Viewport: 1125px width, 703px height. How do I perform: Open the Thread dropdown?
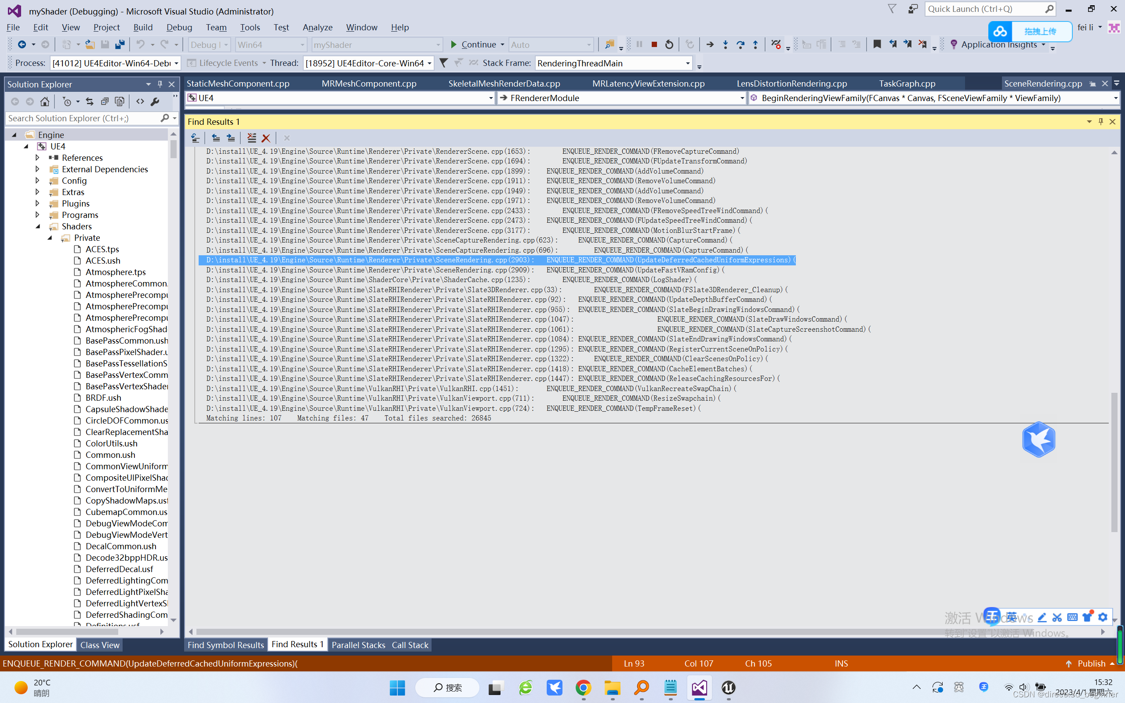(368, 63)
